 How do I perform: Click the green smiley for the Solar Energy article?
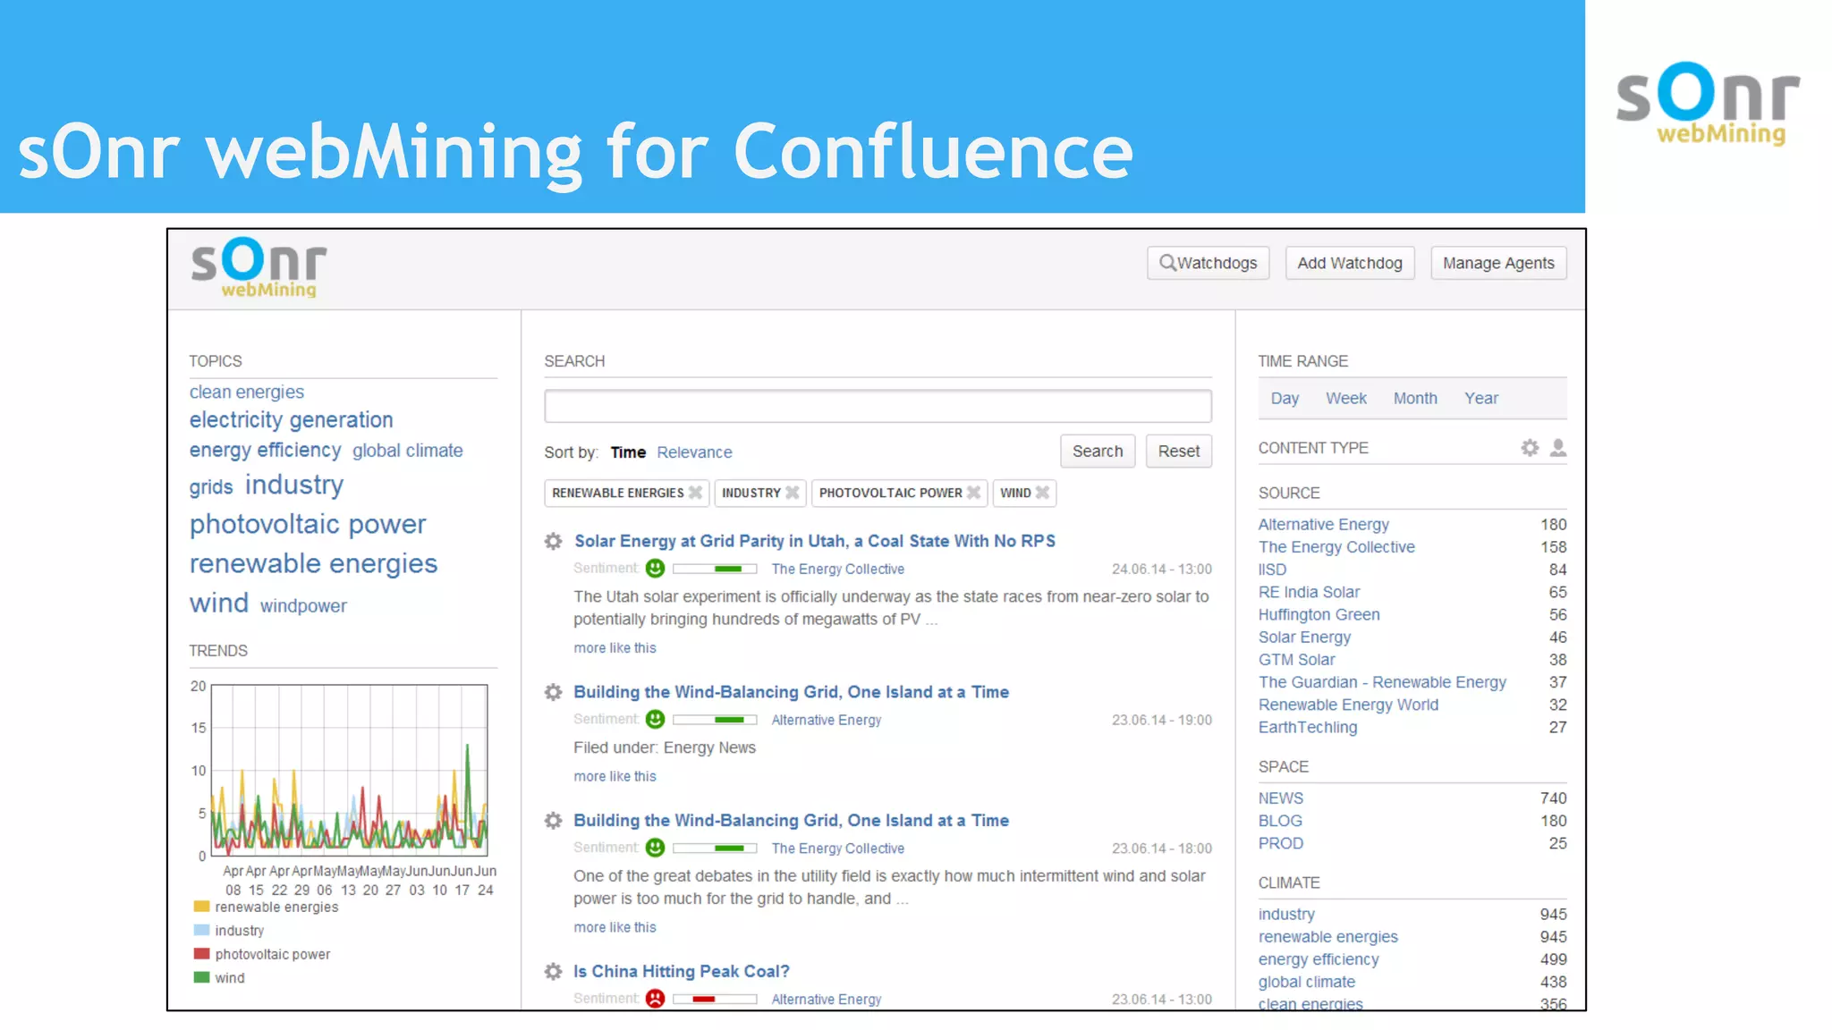click(x=656, y=569)
